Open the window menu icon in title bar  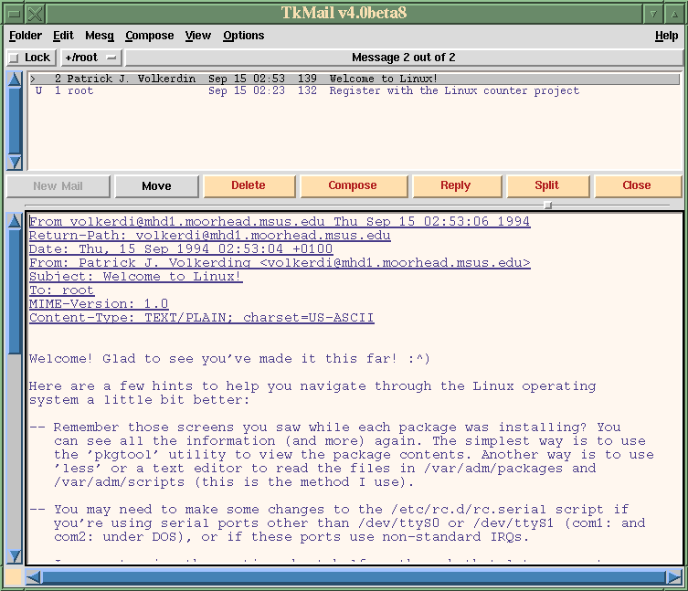(34, 14)
